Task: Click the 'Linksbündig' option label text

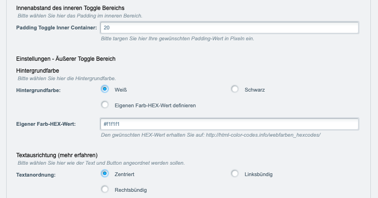Action: [259, 174]
